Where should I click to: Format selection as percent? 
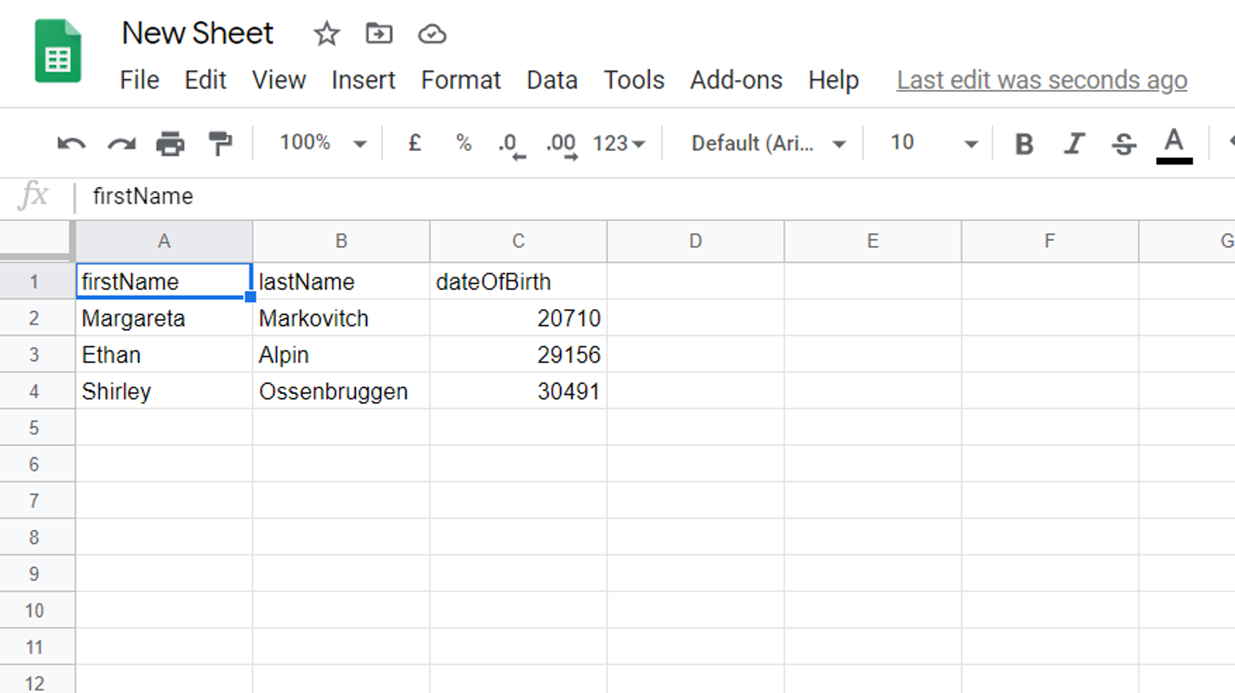pos(463,143)
